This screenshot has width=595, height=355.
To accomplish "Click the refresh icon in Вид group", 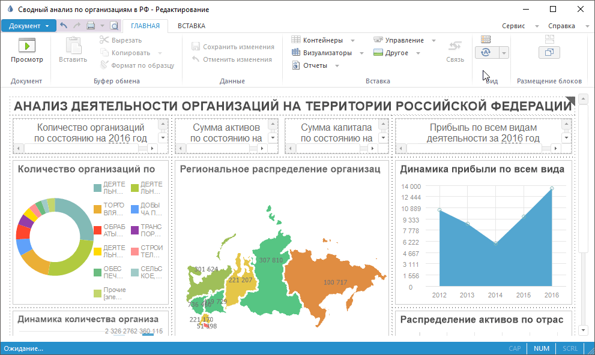I will pos(486,53).
